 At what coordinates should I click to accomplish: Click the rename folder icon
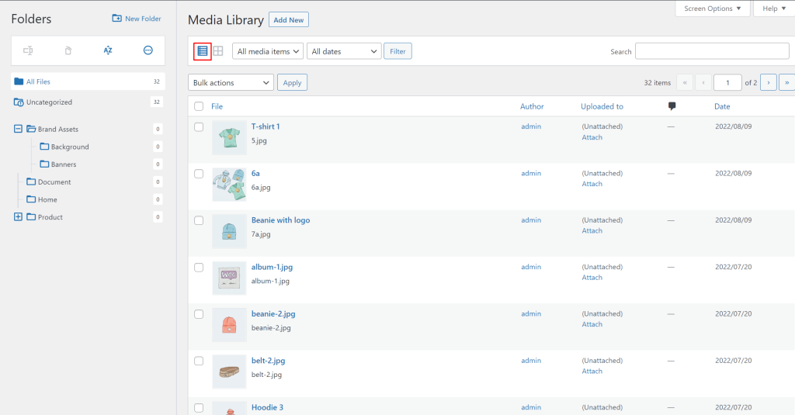(29, 50)
